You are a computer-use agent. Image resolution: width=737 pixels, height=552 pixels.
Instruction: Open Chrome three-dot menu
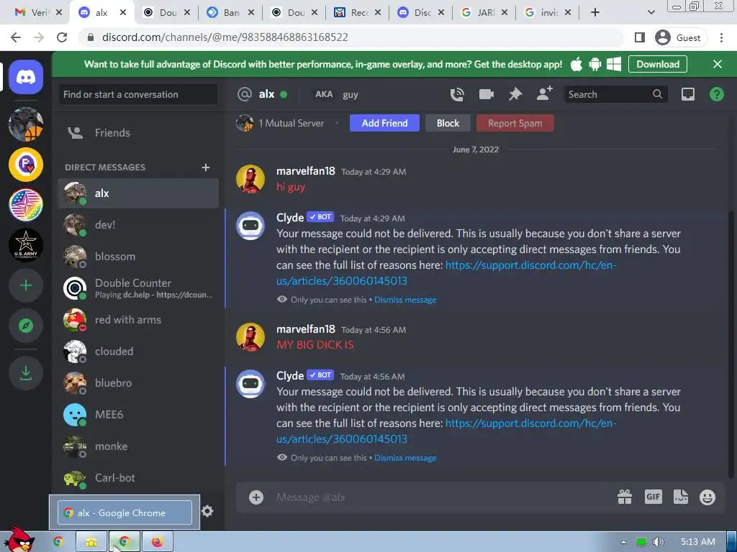[721, 37]
